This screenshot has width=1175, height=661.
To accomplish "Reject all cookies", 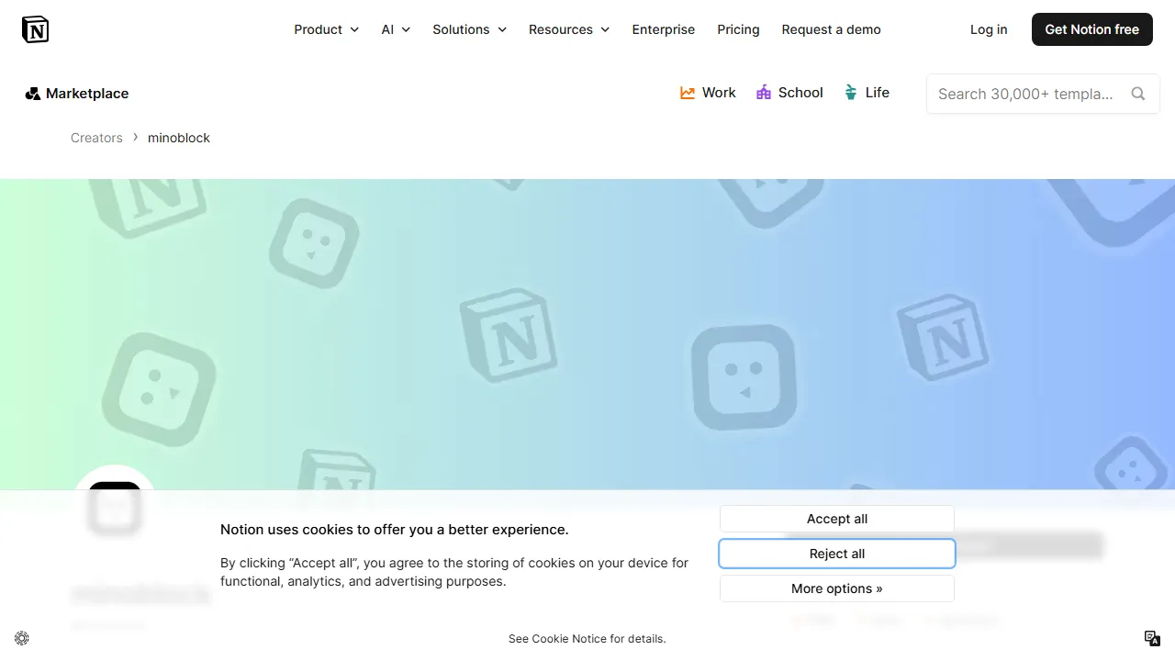I will [836, 554].
